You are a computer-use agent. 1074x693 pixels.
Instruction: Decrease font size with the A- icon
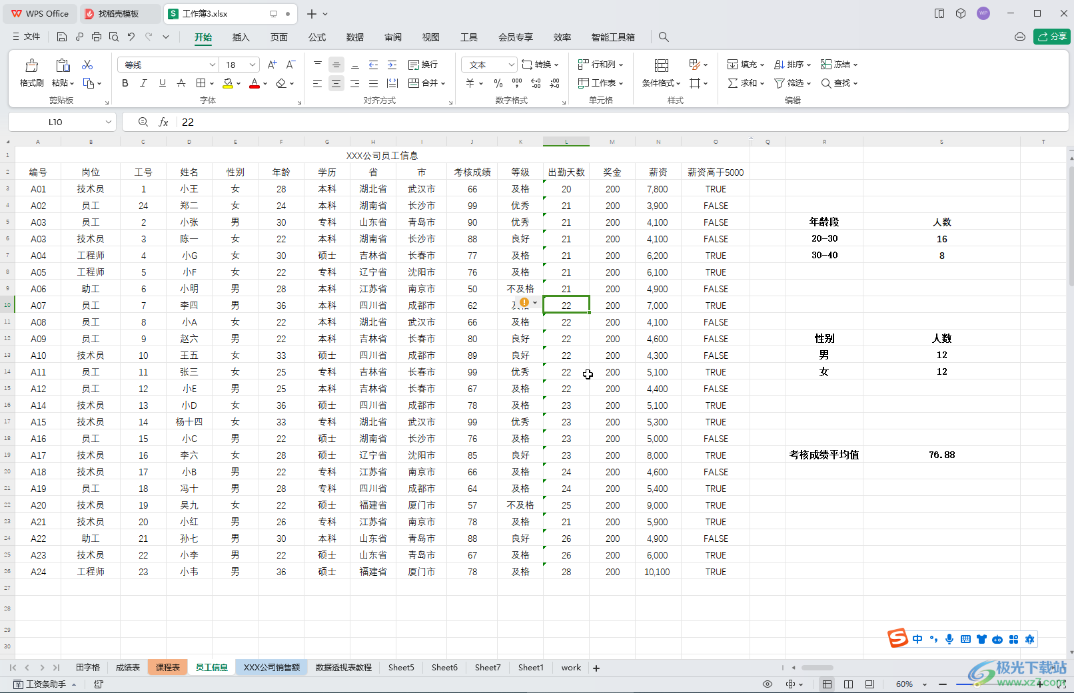pyautogui.click(x=290, y=65)
